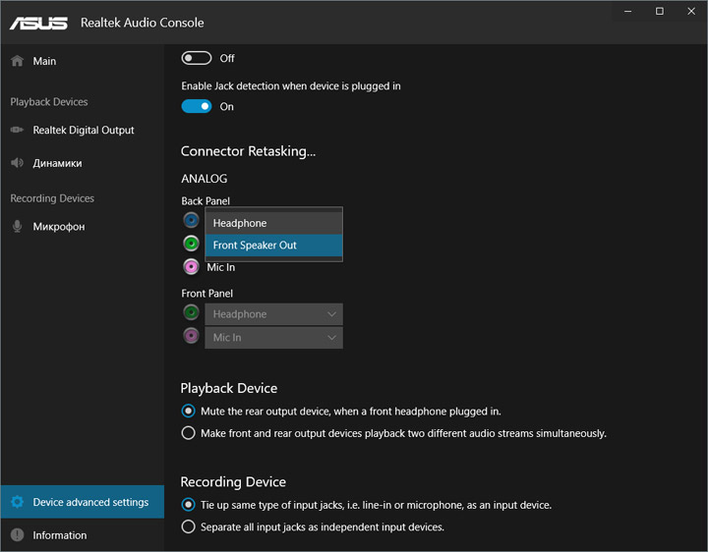
Task: Click the green back panel jack icon
Action: coord(191,244)
